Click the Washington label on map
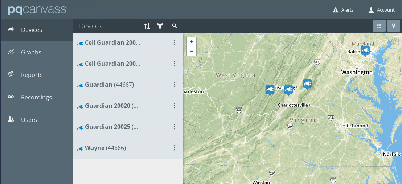The width and height of the screenshot is (402, 184). (357, 72)
